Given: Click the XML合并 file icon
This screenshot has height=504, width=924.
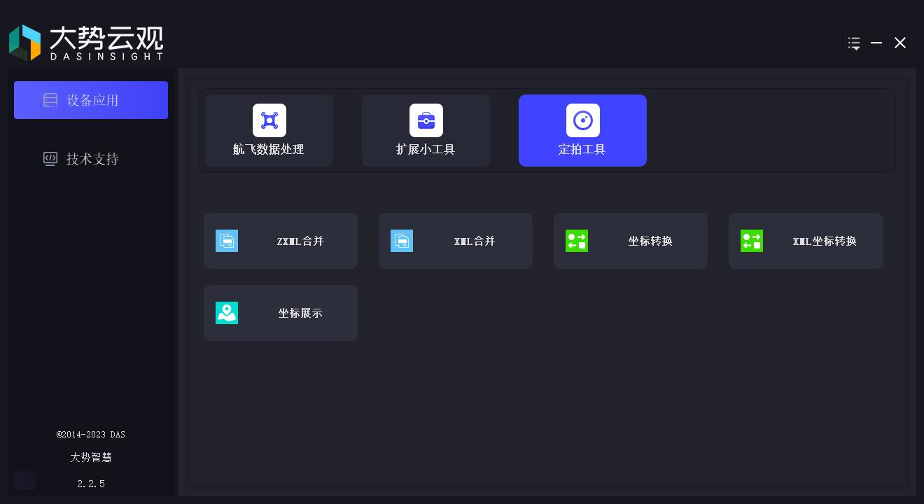Looking at the screenshot, I should [402, 241].
